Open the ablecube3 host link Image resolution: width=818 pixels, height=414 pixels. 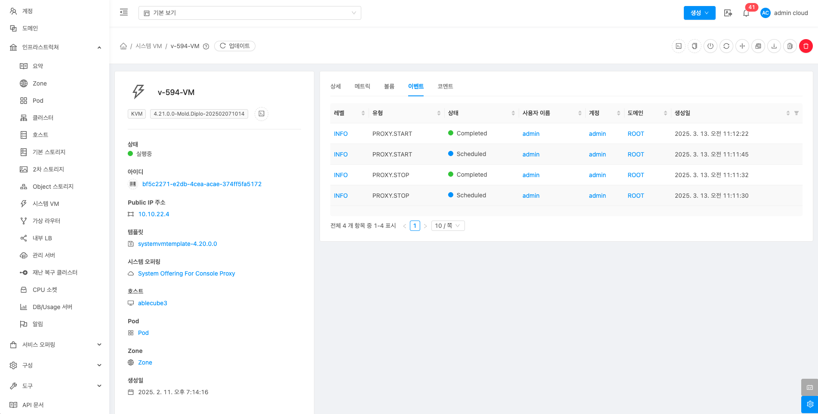152,303
